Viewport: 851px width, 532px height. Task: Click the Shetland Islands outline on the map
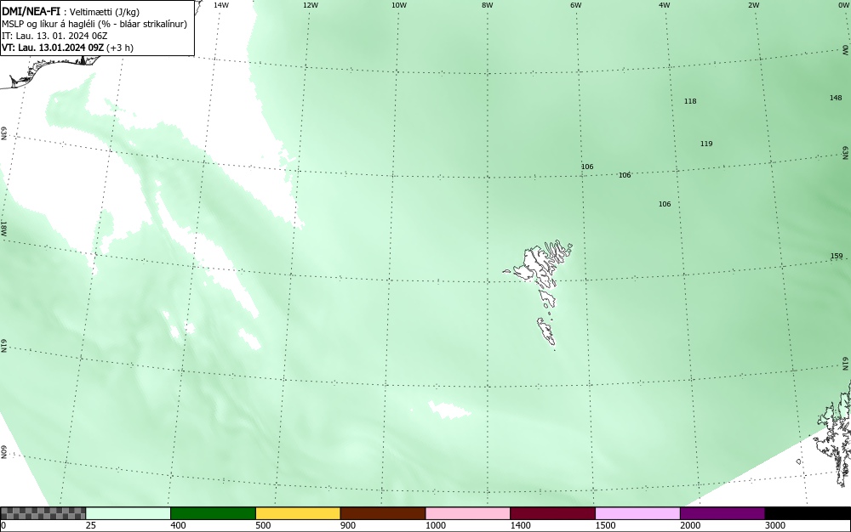pyautogui.click(x=834, y=433)
